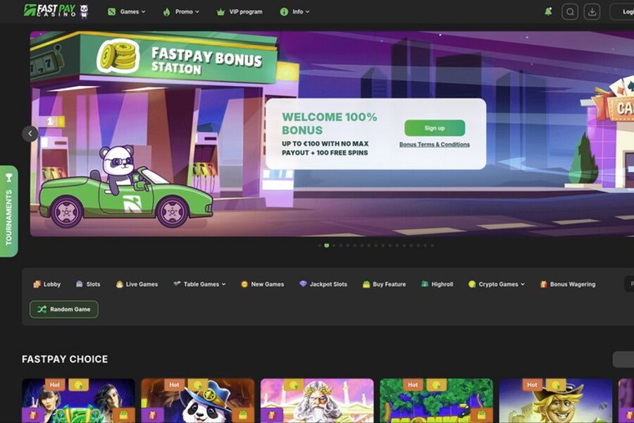Go to previous banner slide arrow
The width and height of the screenshot is (634, 423).
30,133
